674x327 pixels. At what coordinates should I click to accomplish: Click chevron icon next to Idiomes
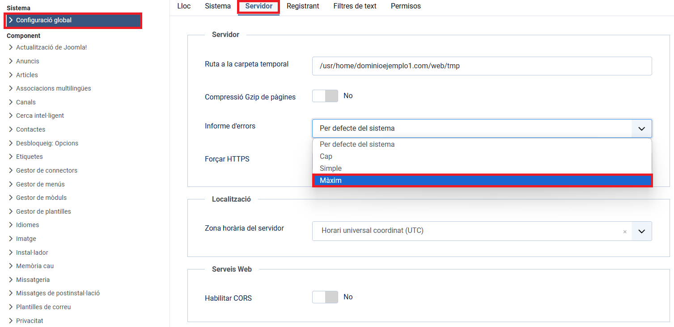(x=11, y=225)
